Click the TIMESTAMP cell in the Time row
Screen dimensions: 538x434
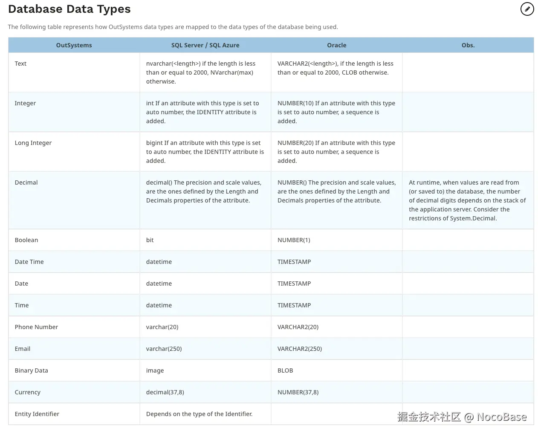point(294,305)
